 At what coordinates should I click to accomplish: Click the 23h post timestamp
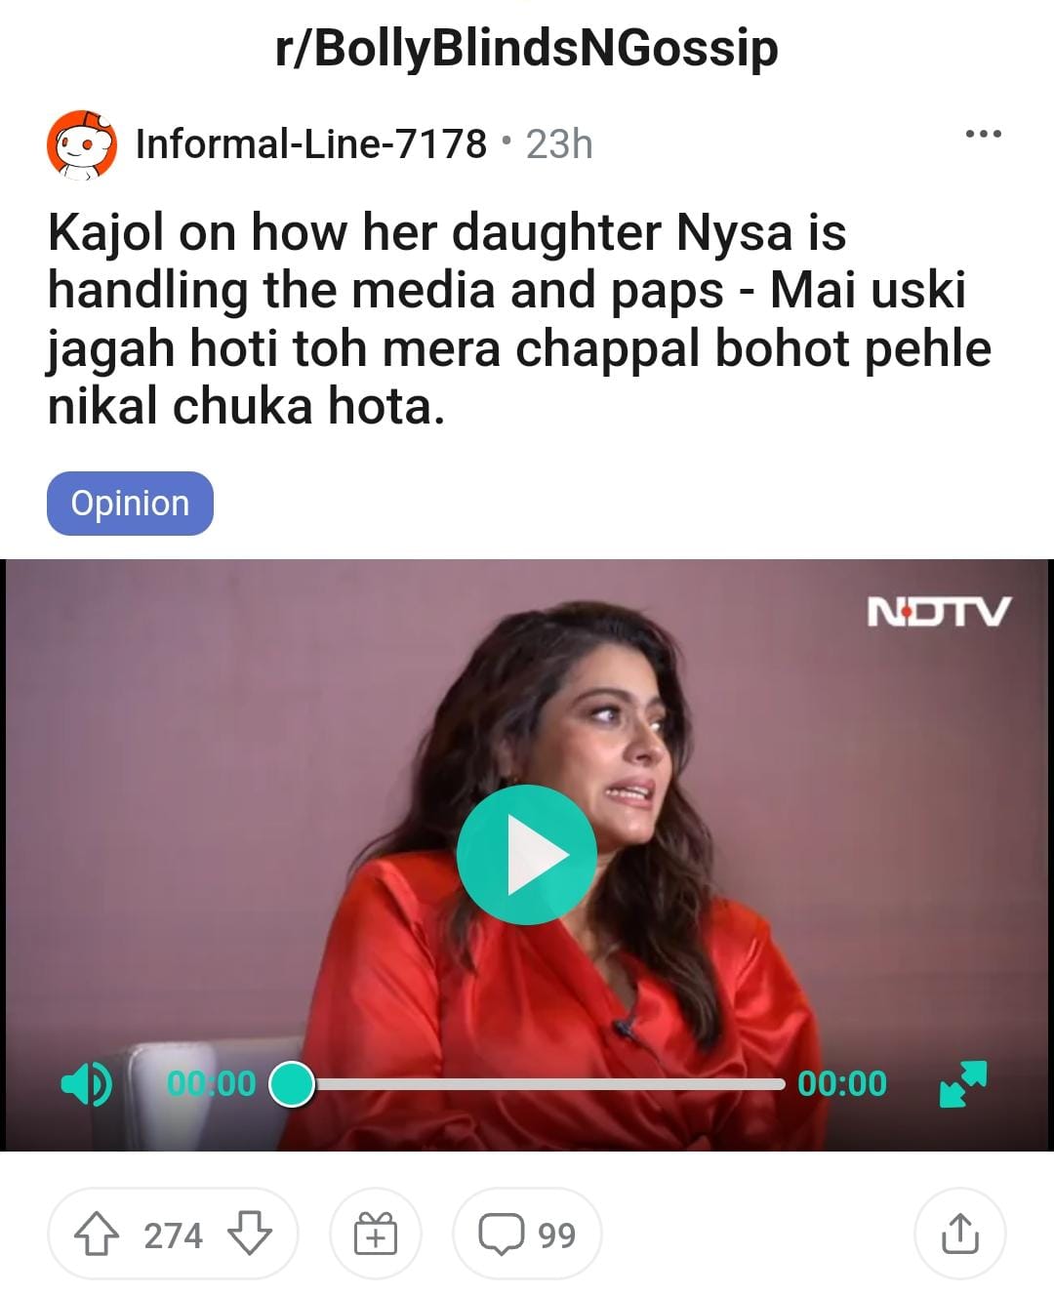click(x=559, y=144)
